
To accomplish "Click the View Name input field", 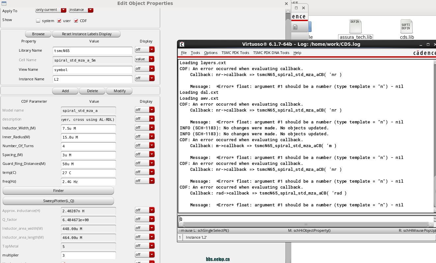I will click(93, 69).
